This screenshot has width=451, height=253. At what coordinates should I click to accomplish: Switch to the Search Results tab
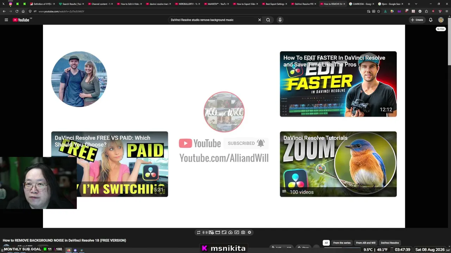click(x=71, y=4)
